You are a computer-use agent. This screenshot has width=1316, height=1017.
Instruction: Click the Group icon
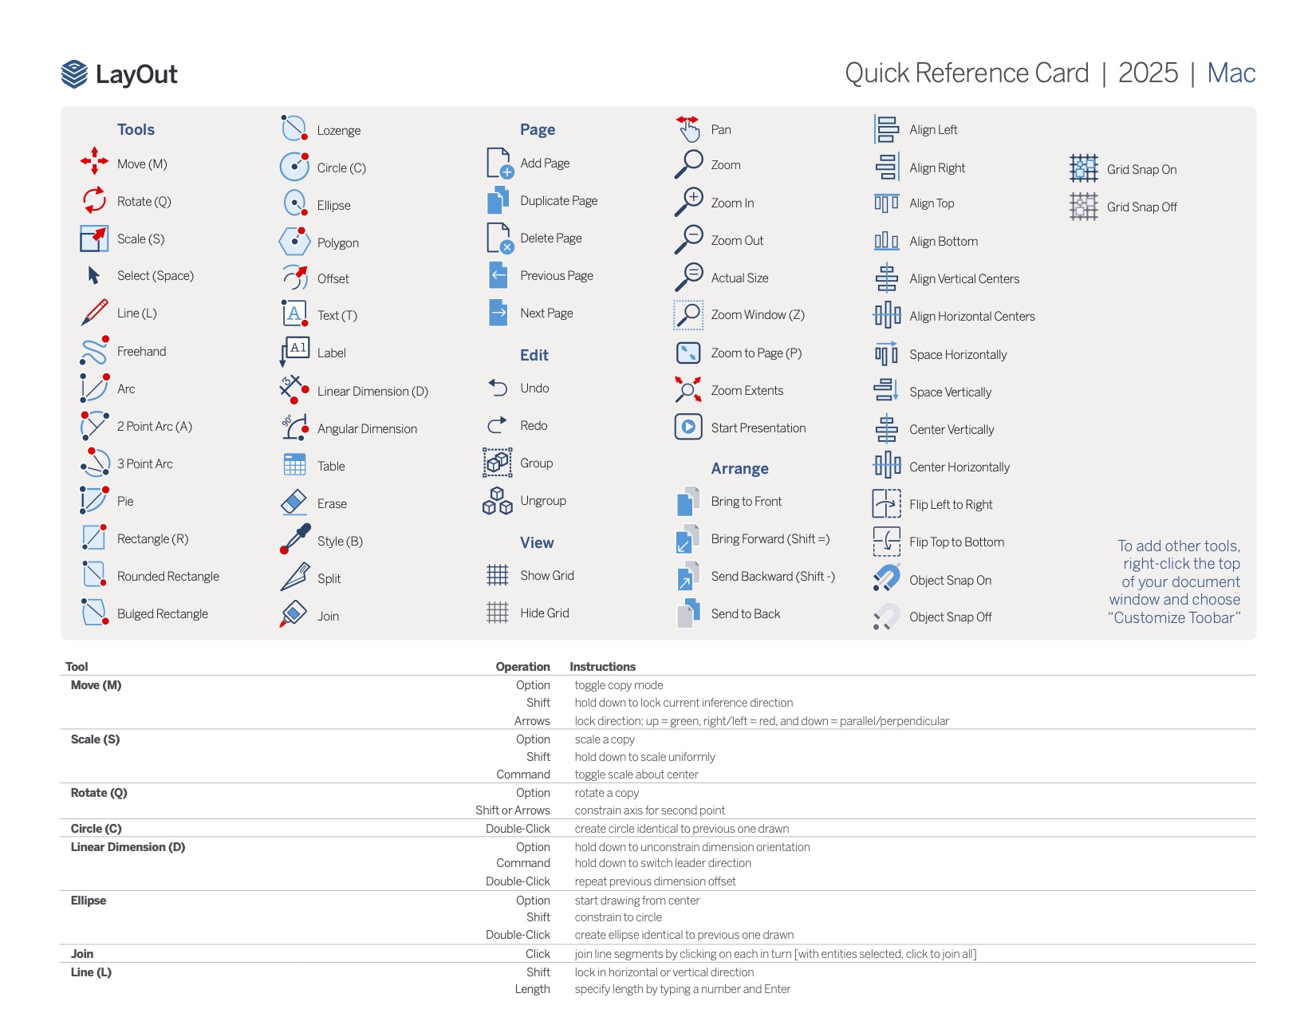click(x=497, y=462)
